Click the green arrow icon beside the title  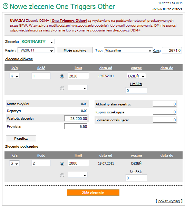tap(6, 6)
